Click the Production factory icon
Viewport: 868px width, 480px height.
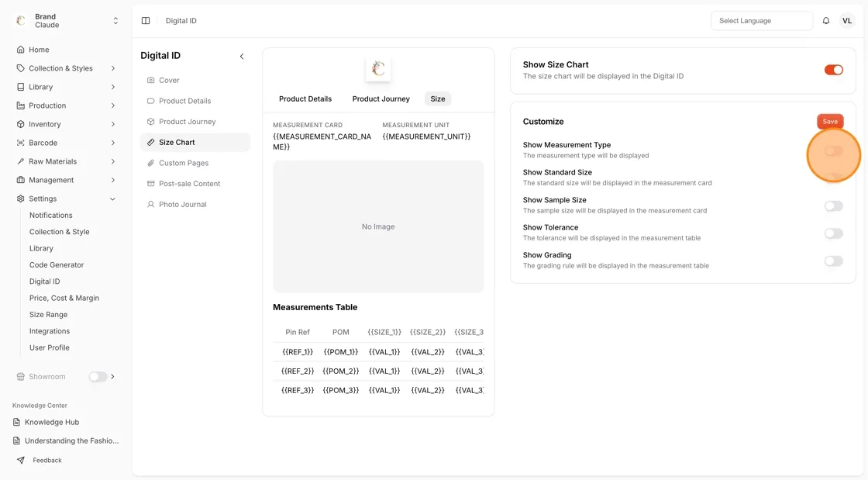20,105
